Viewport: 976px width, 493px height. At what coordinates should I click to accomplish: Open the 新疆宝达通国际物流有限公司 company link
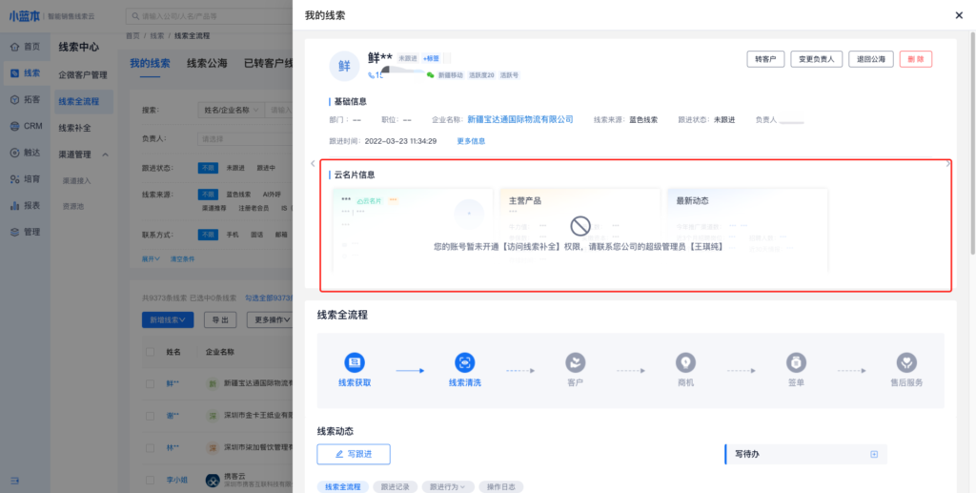tap(520, 120)
